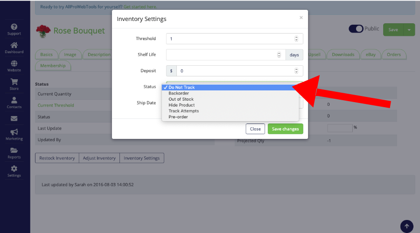Open the Store cart icon
The image size is (420, 233).
14,82
